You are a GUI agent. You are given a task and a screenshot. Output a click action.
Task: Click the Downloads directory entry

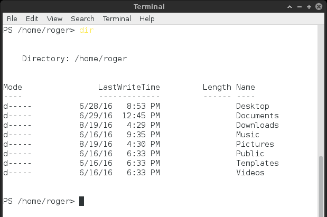(257, 125)
